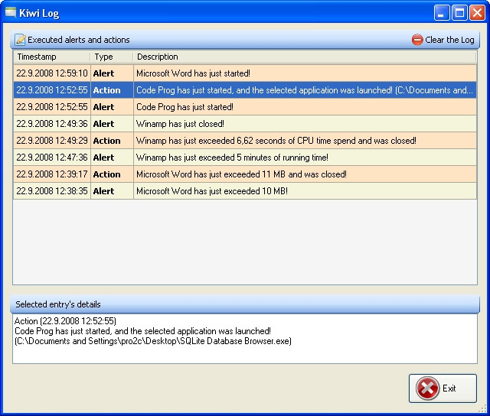Select the 'Microsoft Word has just exceeded 10 MB!' row
Screen dimensions: 490x416
click(x=245, y=191)
